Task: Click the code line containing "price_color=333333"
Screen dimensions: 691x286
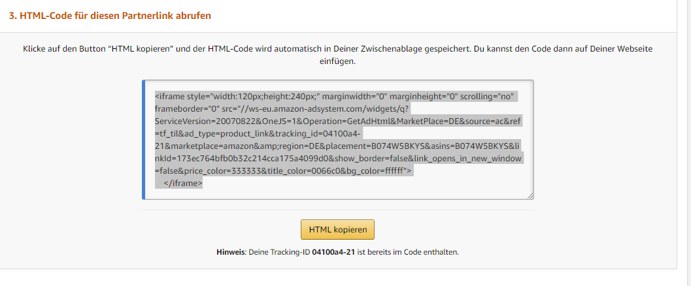Action: pyautogui.click(x=282, y=171)
